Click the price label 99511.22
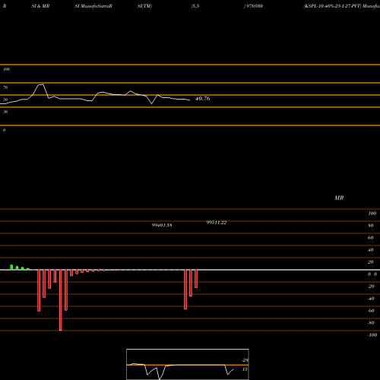The height and width of the screenshot is (380, 380). 217,223
